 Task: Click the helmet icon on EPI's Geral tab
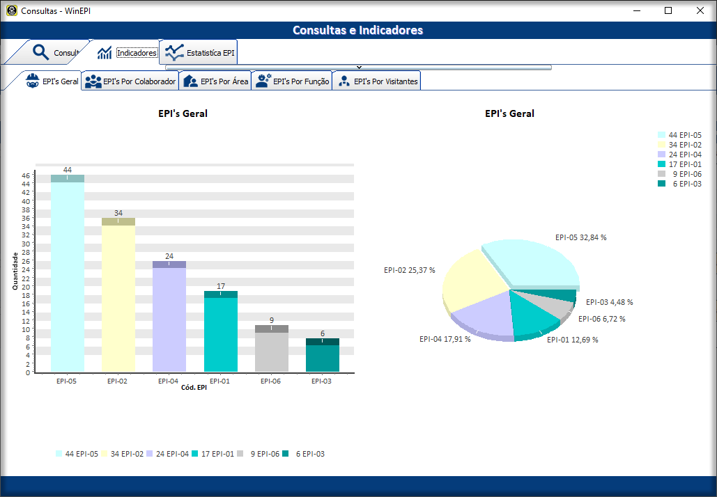click(x=32, y=81)
